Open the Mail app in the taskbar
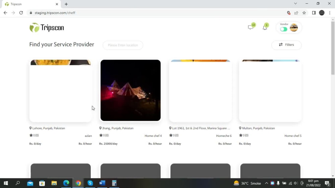Viewport: 335px width, 188px height. tap(30, 183)
